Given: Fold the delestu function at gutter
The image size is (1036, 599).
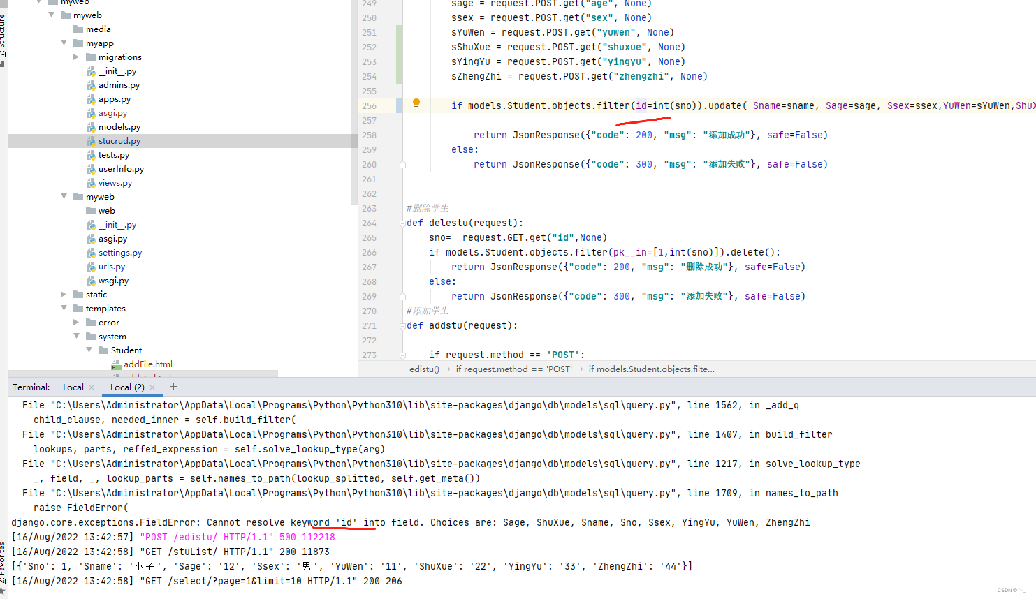Looking at the screenshot, I should coord(402,223).
